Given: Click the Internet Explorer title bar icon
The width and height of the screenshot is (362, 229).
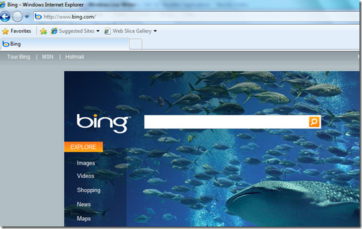Looking at the screenshot, I should [2, 4].
